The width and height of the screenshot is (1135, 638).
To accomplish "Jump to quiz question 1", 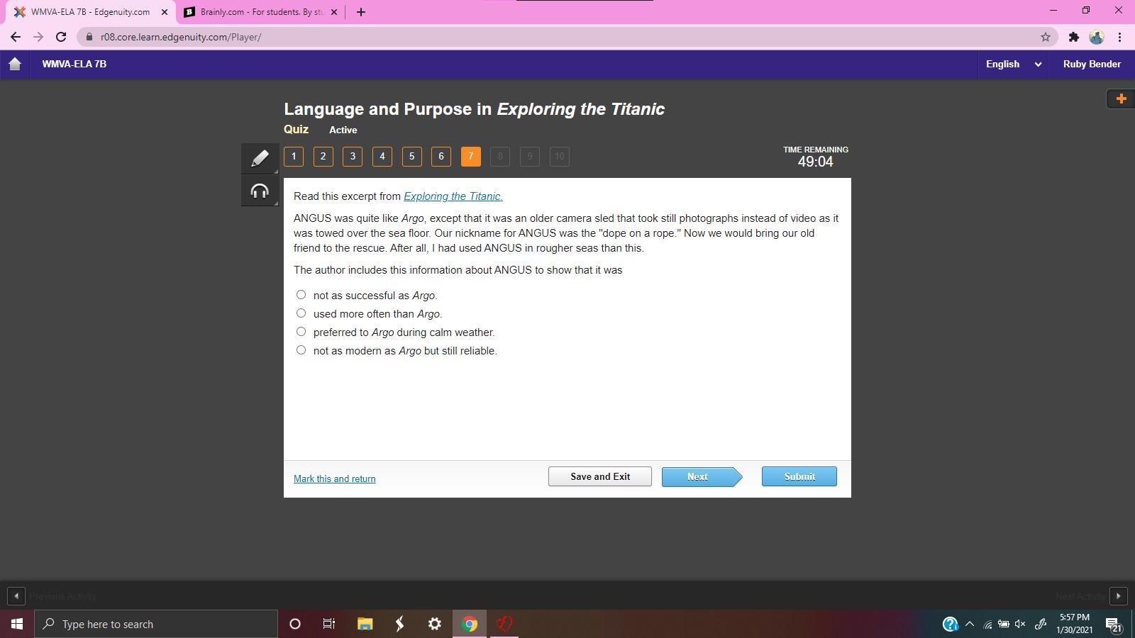I will [x=294, y=157].
